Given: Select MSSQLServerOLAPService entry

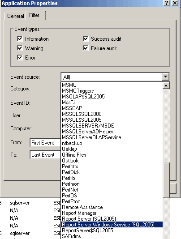Looking at the screenshot, I should 112,137.
